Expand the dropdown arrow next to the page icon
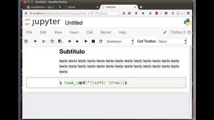 (182, 13)
